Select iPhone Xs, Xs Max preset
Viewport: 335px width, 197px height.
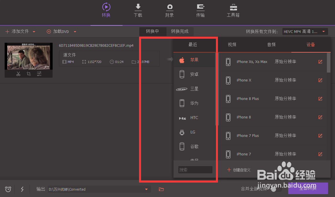point(273,62)
